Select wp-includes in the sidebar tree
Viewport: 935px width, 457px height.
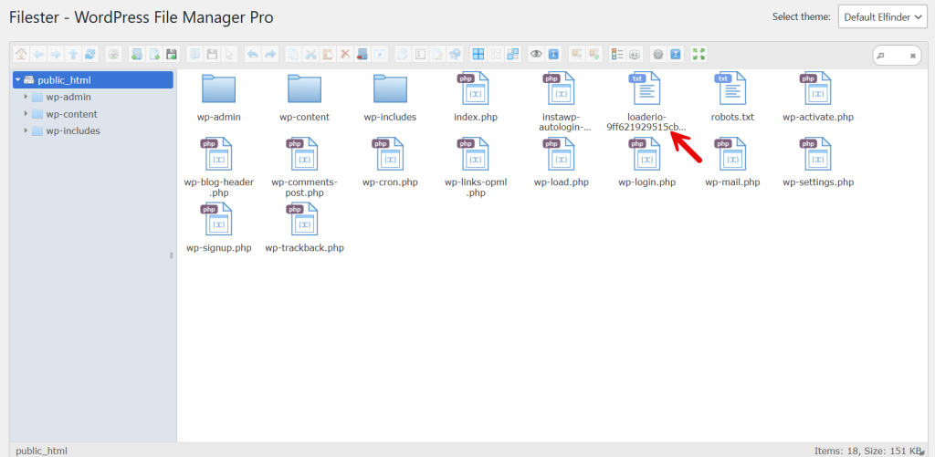(x=73, y=130)
